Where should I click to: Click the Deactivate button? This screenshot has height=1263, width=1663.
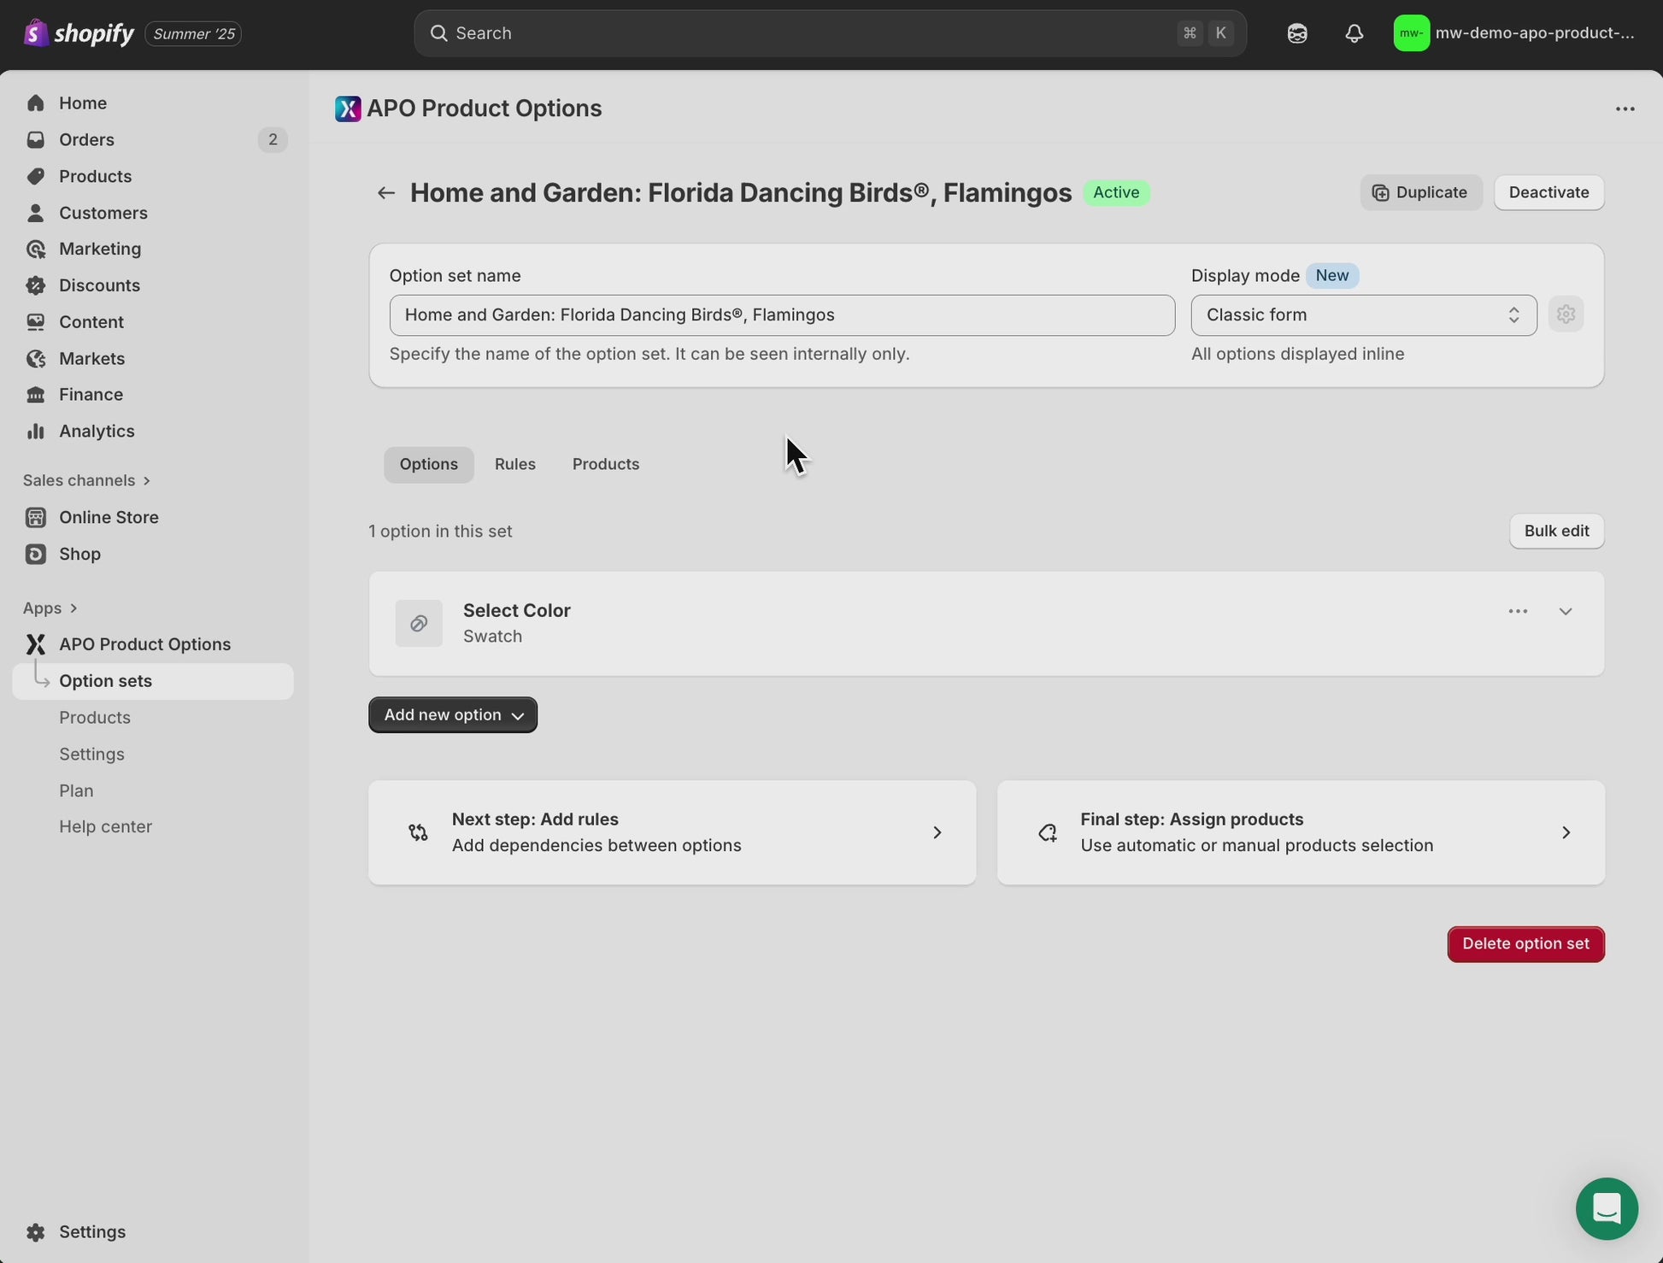click(x=1548, y=193)
